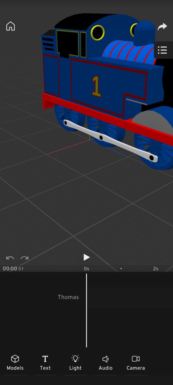Viewport: 173px width, 385px height.
Task: Undo the last action
Action: point(10,258)
